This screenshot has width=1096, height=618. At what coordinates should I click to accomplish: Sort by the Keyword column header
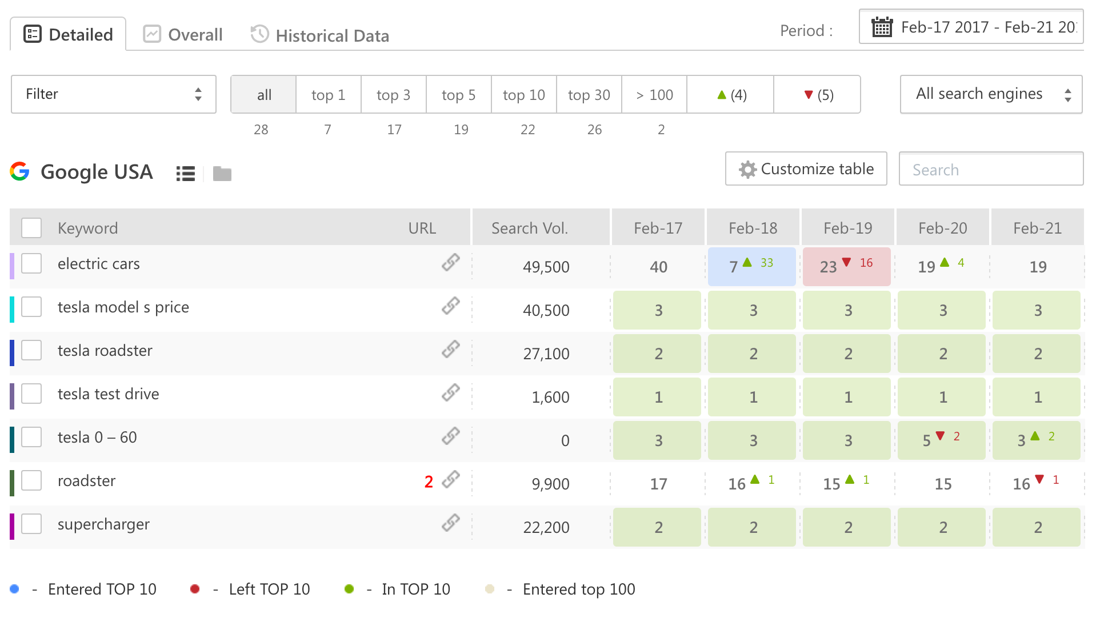click(x=87, y=228)
